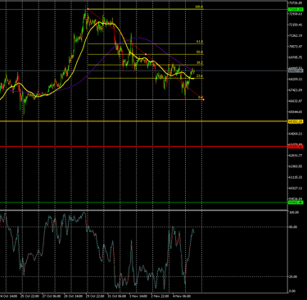
Task: Select the 23.6 Fibonacci level label
Action: click(200, 76)
